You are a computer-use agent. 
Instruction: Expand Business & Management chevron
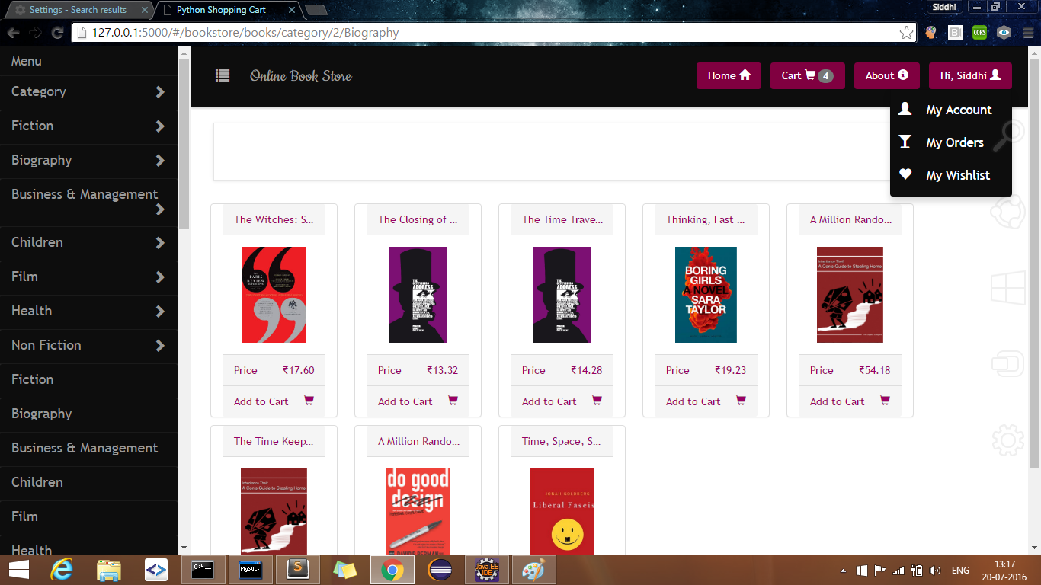[160, 209]
